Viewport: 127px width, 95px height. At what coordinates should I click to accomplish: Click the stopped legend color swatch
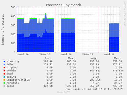tap(4, 68)
